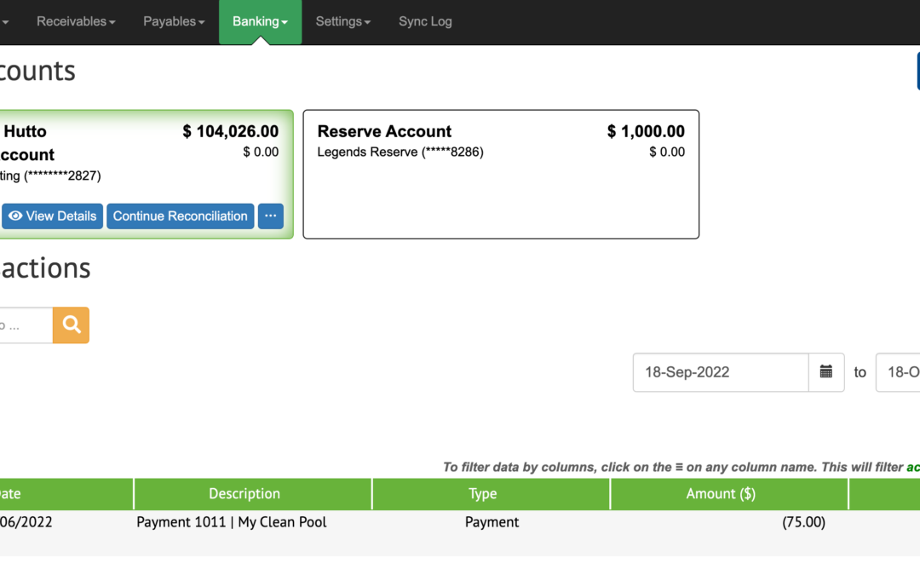The width and height of the screenshot is (920, 575).
Task: Select the Payment 1011 My Clean Pool row
Action: [x=232, y=522]
